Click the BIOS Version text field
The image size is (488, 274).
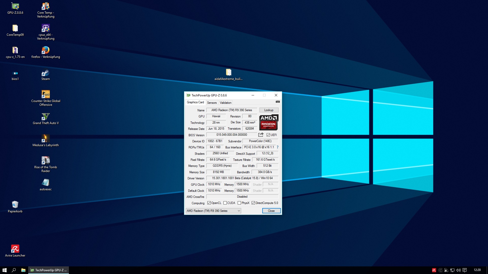232,135
